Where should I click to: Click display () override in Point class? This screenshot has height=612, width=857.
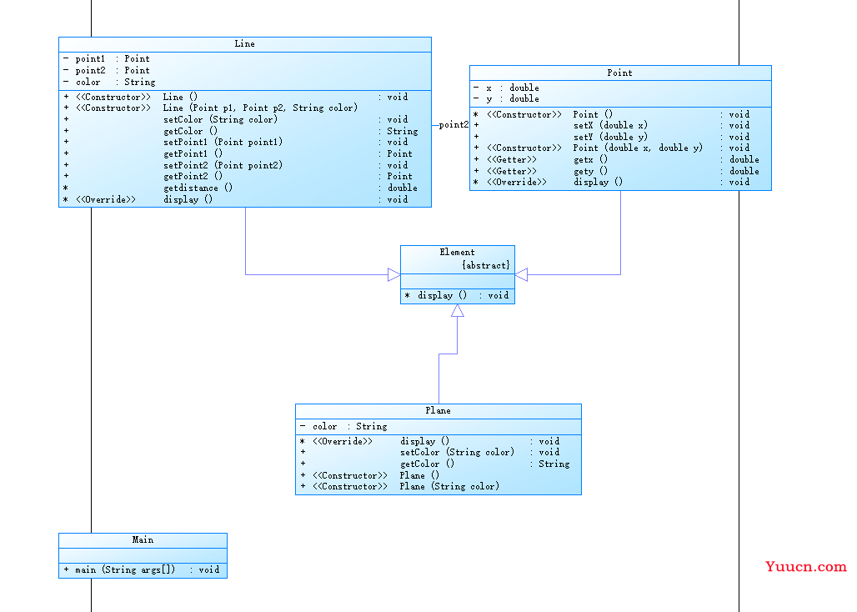pyautogui.click(x=611, y=182)
